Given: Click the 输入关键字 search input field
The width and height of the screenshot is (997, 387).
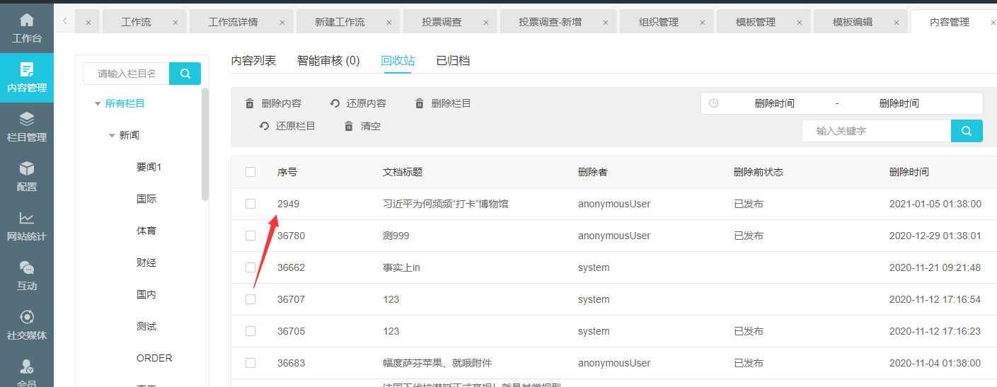Looking at the screenshot, I should pyautogui.click(x=876, y=131).
